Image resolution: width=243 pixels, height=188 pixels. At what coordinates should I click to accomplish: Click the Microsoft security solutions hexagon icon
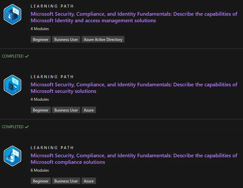coord(12,85)
